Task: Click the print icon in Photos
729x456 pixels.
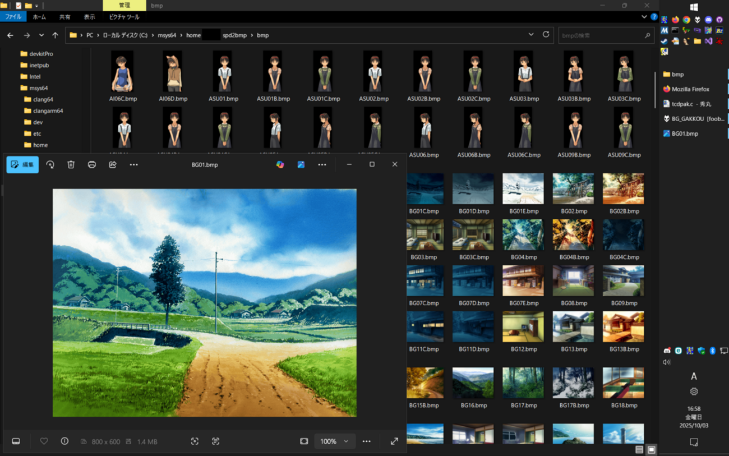Action: coord(92,164)
